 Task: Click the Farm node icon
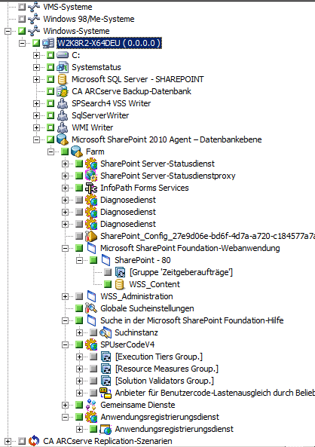pyautogui.click(x=77, y=152)
